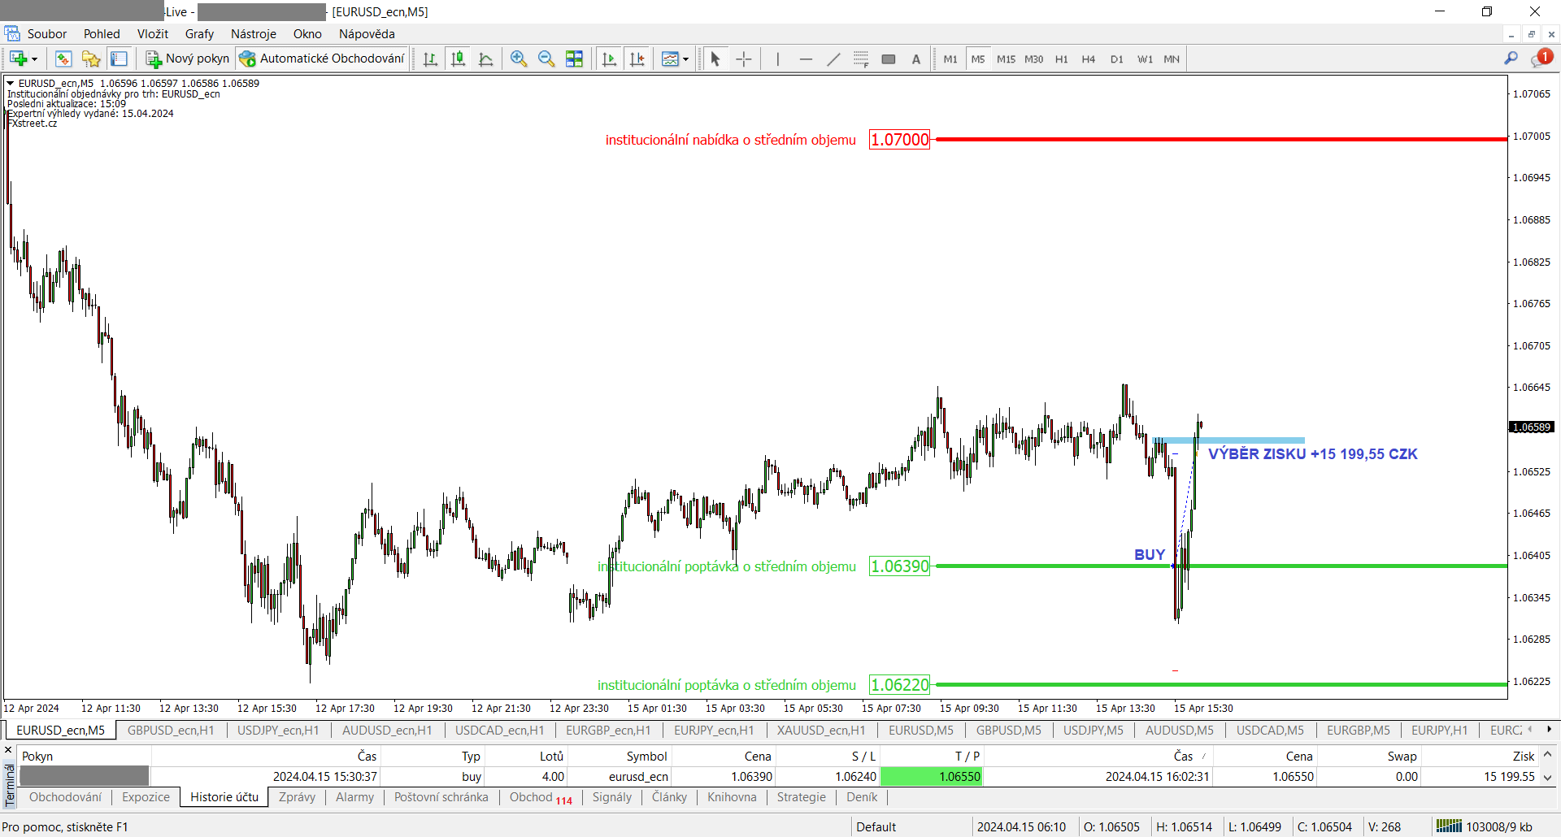Switch to H4 timeframe

1089,59
